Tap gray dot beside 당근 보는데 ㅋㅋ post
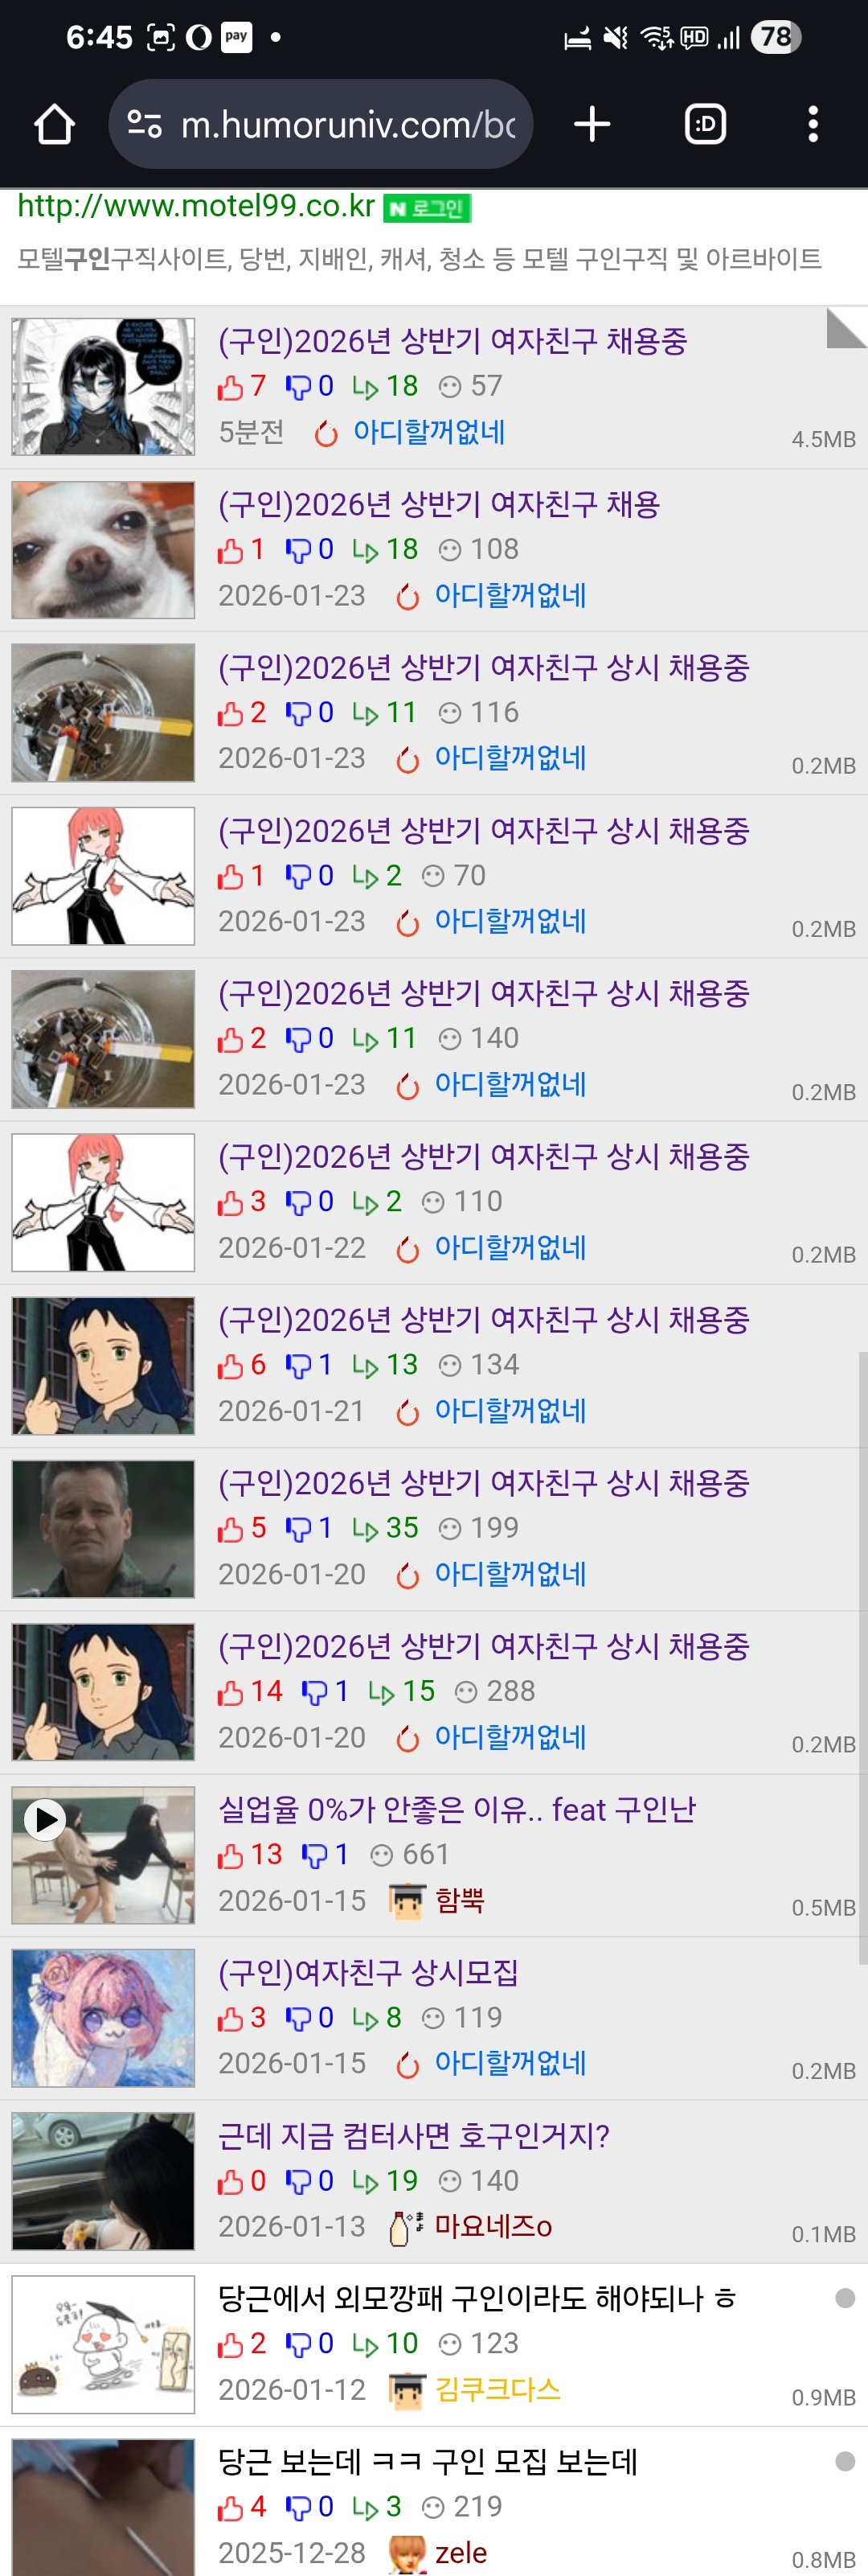This screenshot has height=2576, width=868. [845, 2461]
